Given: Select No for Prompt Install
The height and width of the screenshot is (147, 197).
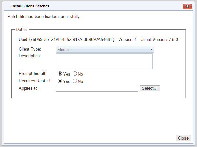Looking at the screenshot, I should (x=75, y=74).
